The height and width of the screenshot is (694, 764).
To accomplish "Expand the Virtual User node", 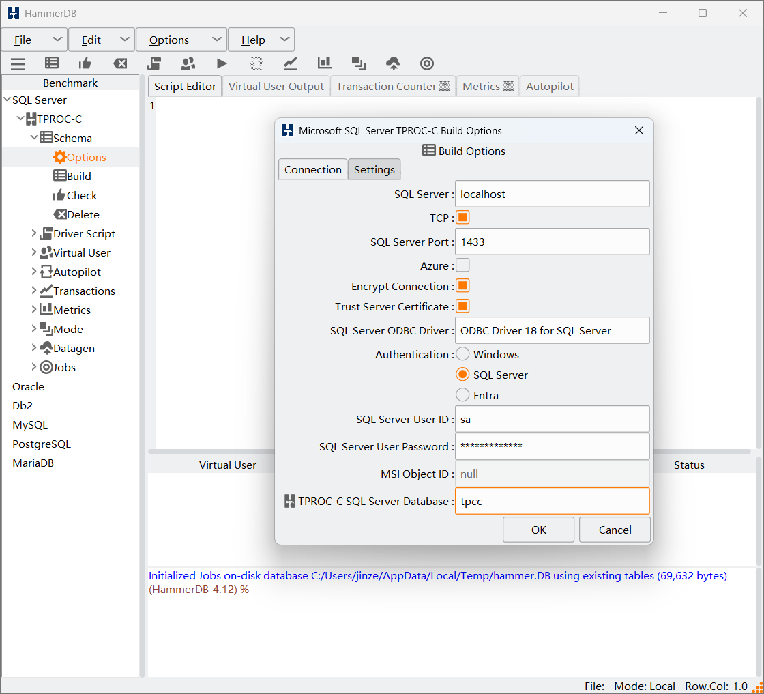I will (34, 252).
